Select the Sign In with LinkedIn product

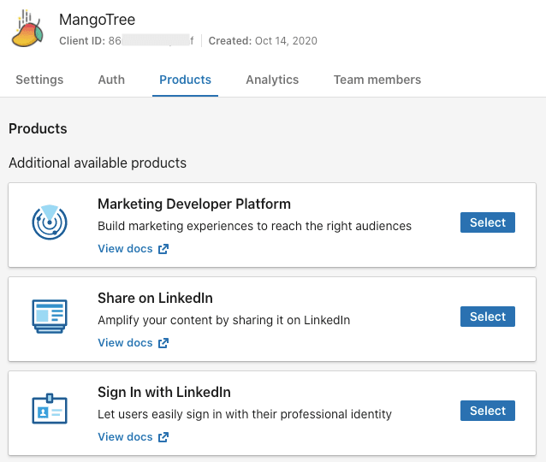point(488,411)
